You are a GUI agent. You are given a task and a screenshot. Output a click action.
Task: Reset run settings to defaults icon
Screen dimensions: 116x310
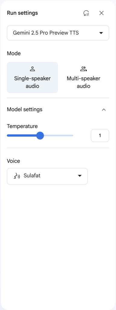point(86,13)
